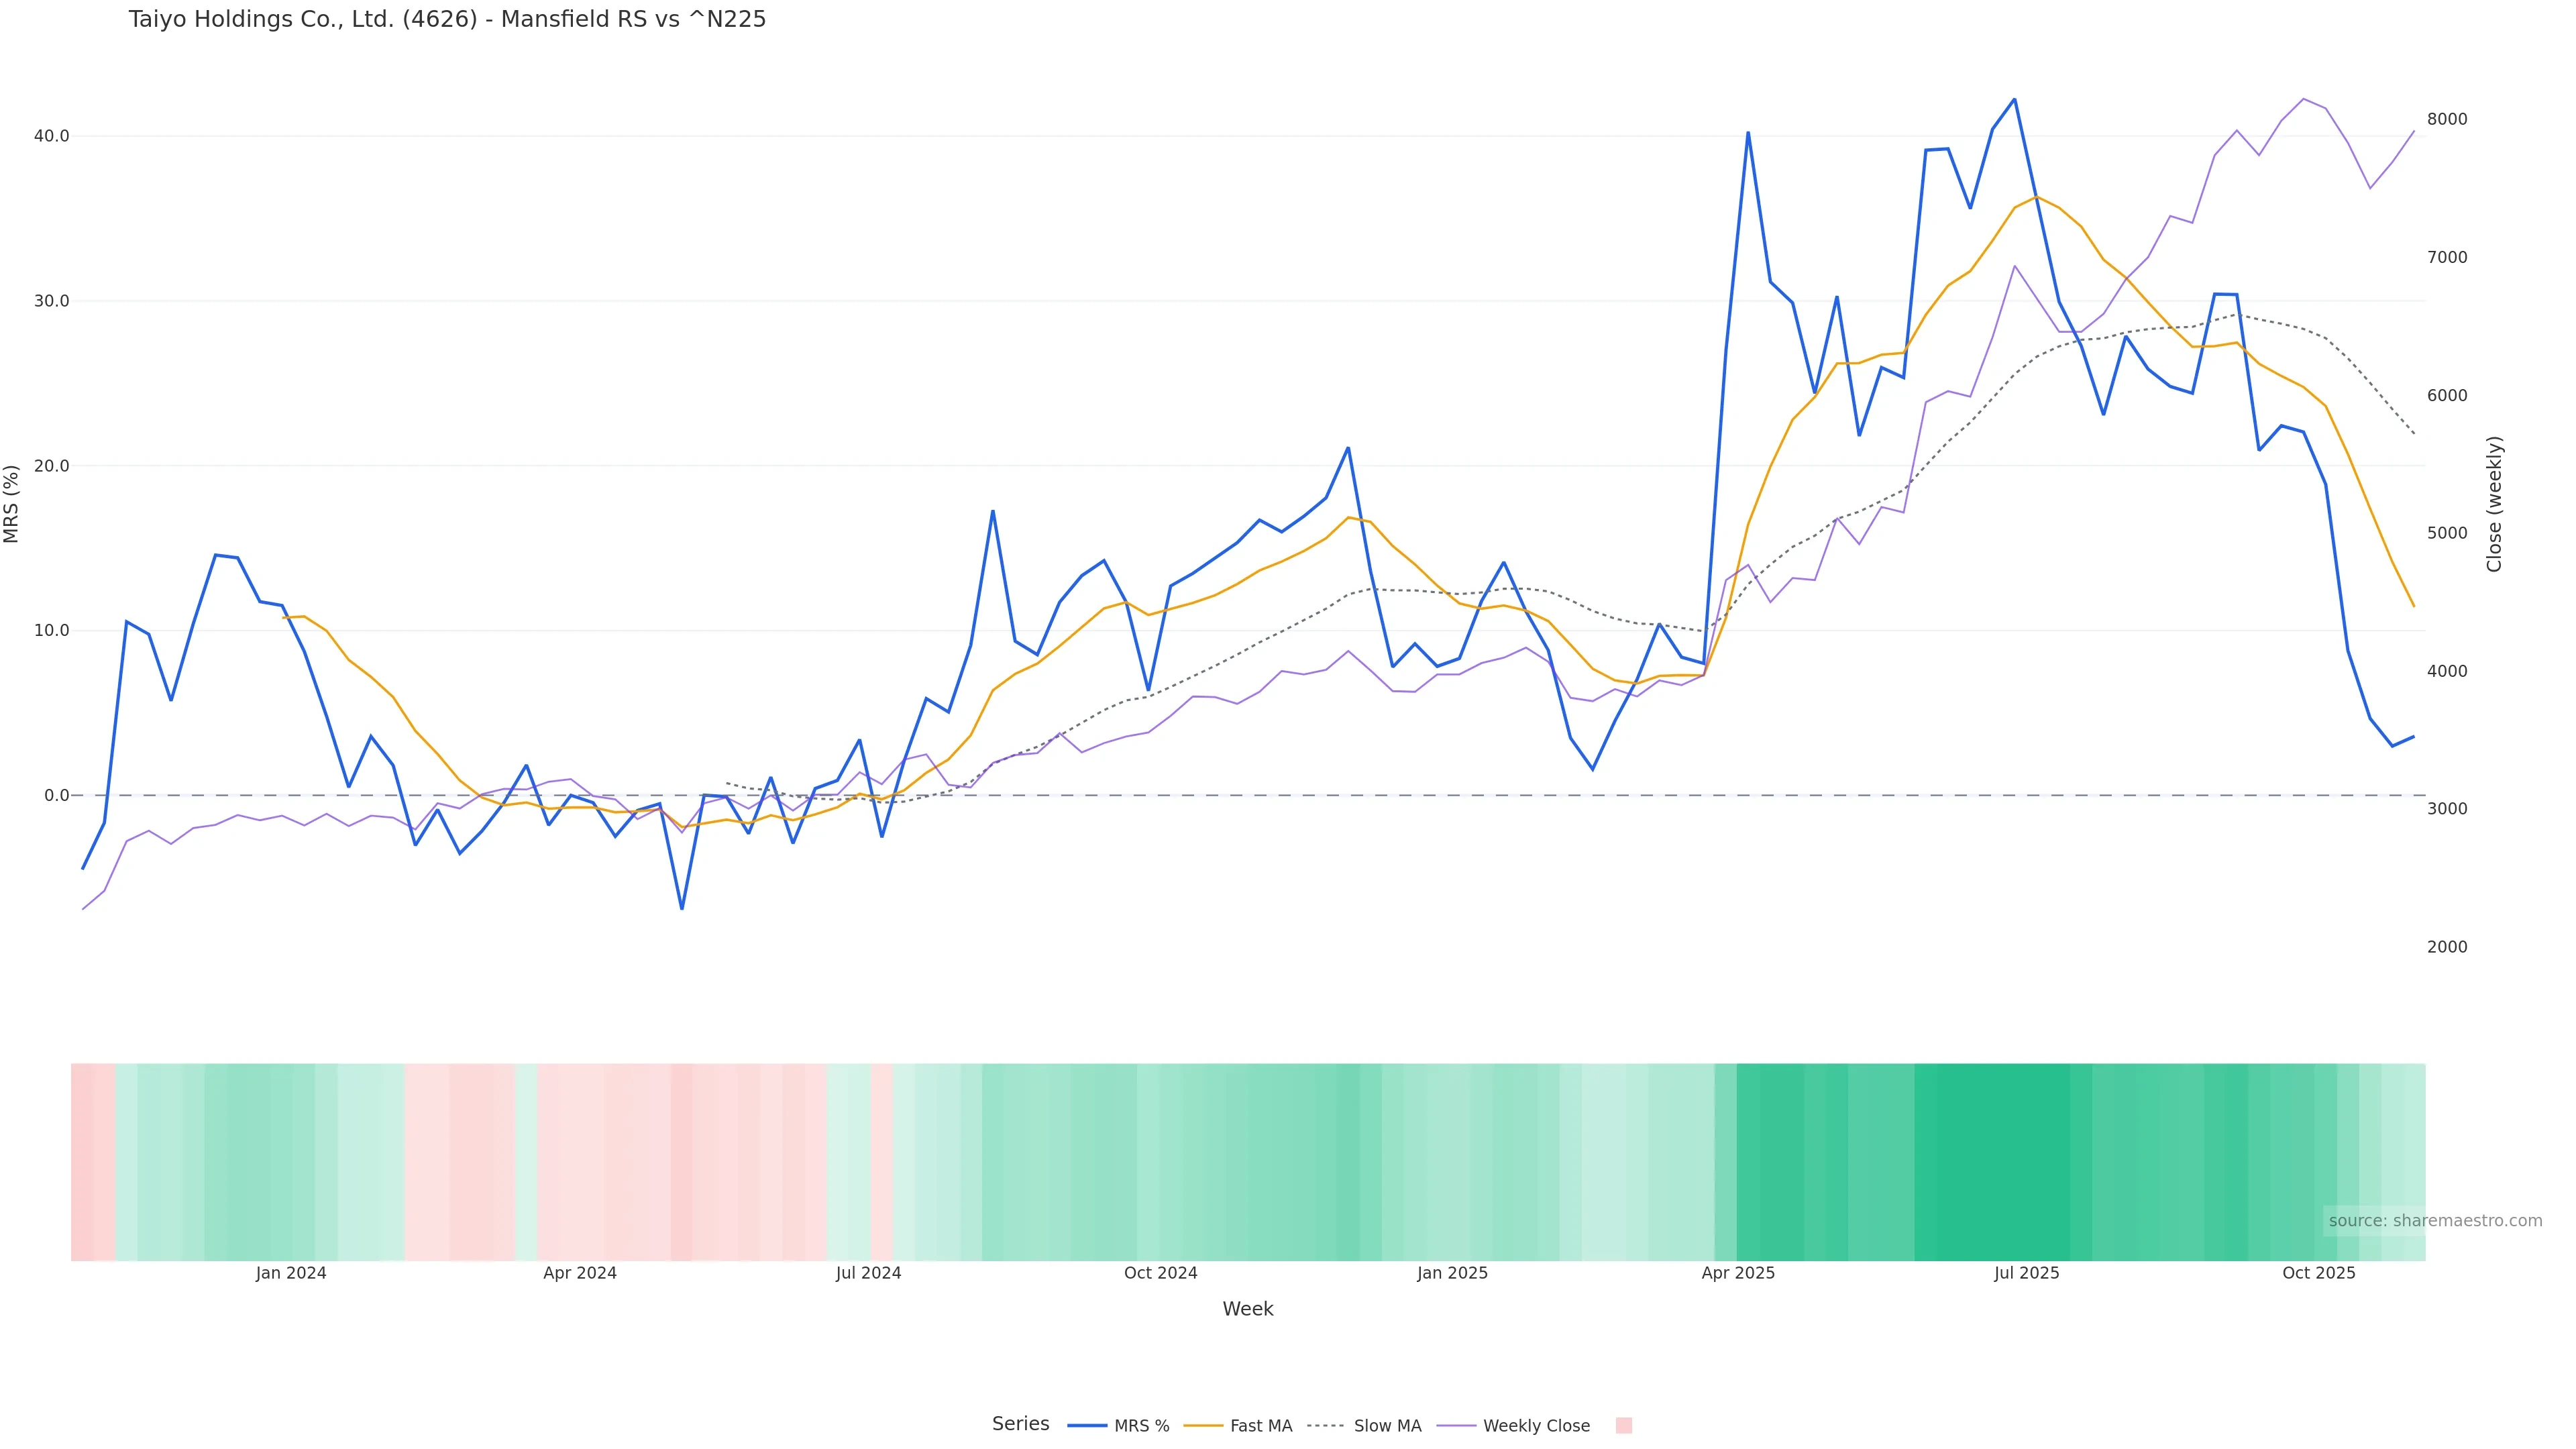Click the Taiyo Holdings chart title
The height and width of the screenshot is (1449, 2576).
pos(447,20)
